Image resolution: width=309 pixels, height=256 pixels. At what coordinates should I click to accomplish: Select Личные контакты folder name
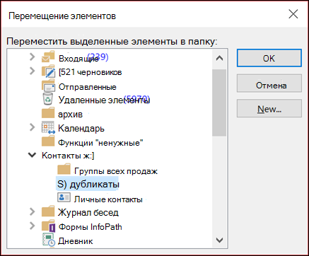[108, 199]
